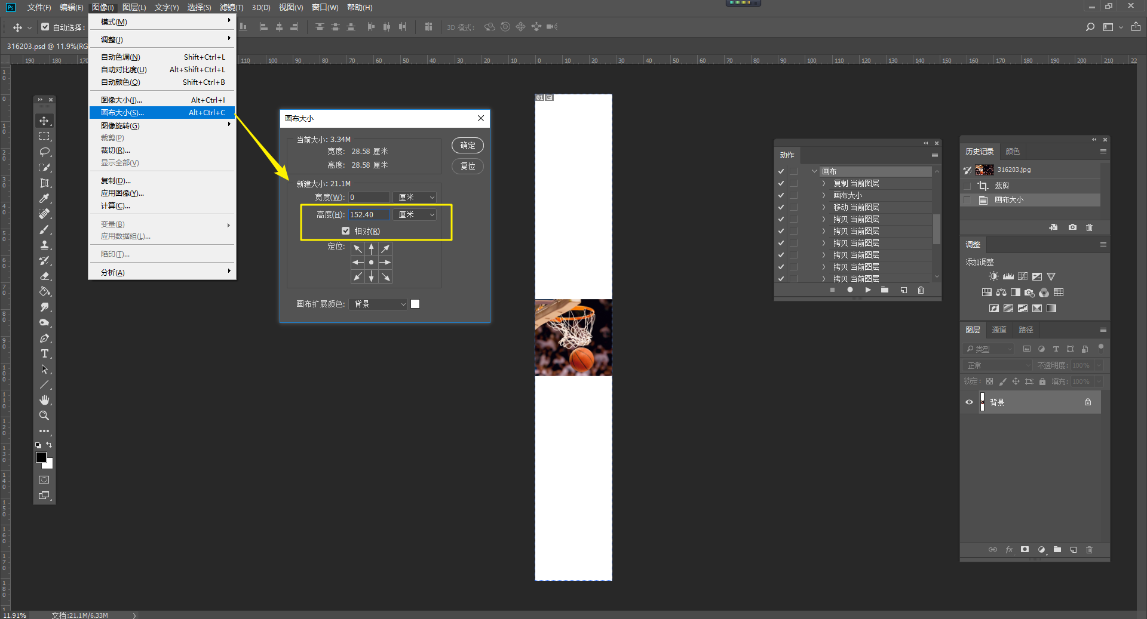Add a Levels adjustment
The image size is (1147, 619).
tap(1008, 276)
